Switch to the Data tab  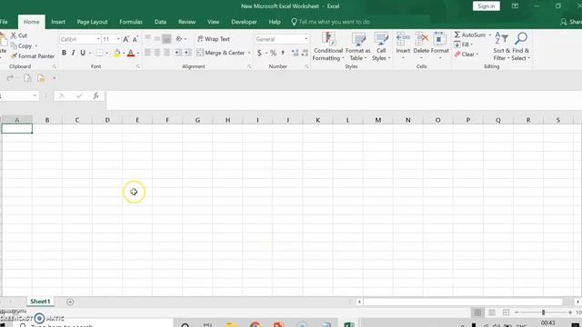point(160,22)
